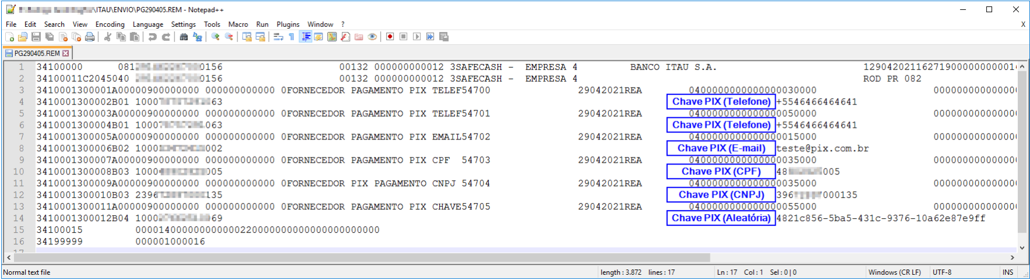This screenshot has height=280, width=1030.
Task: Open the Edit menu
Action: (30, 24)
